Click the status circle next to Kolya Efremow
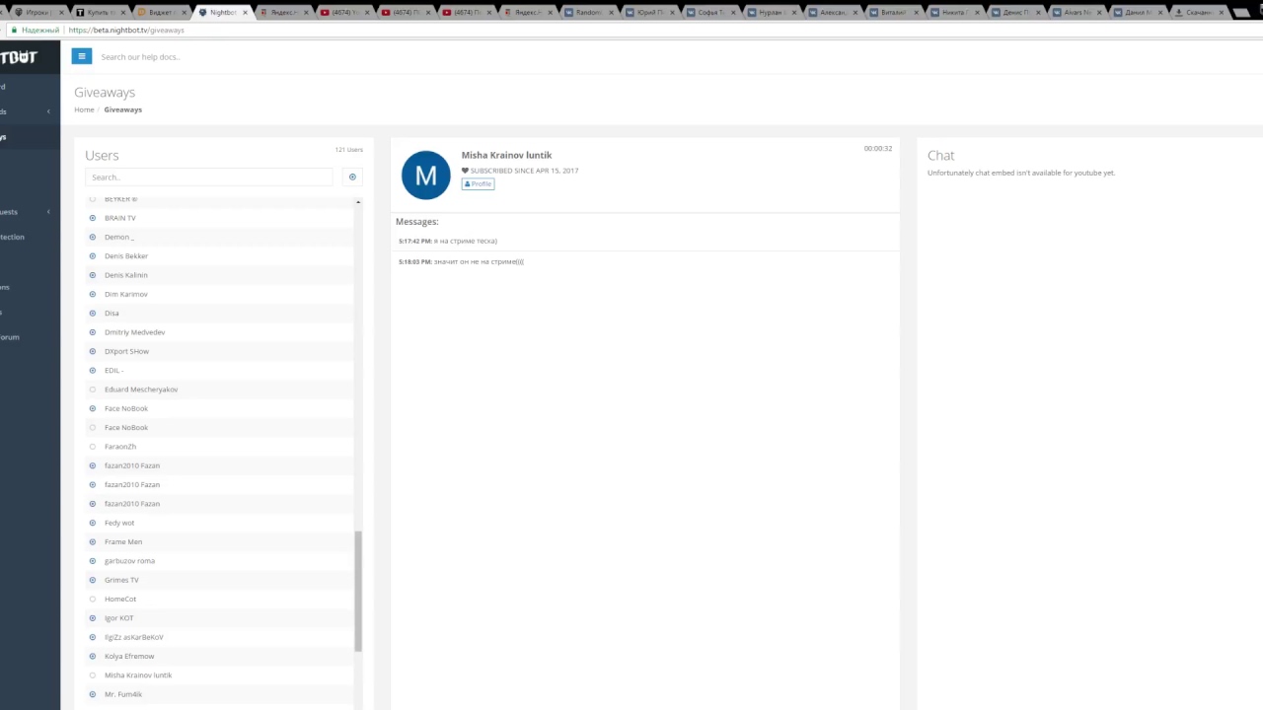Image resolution: width=1263 pixels, height=710 pixels. [x=93, y=656]
